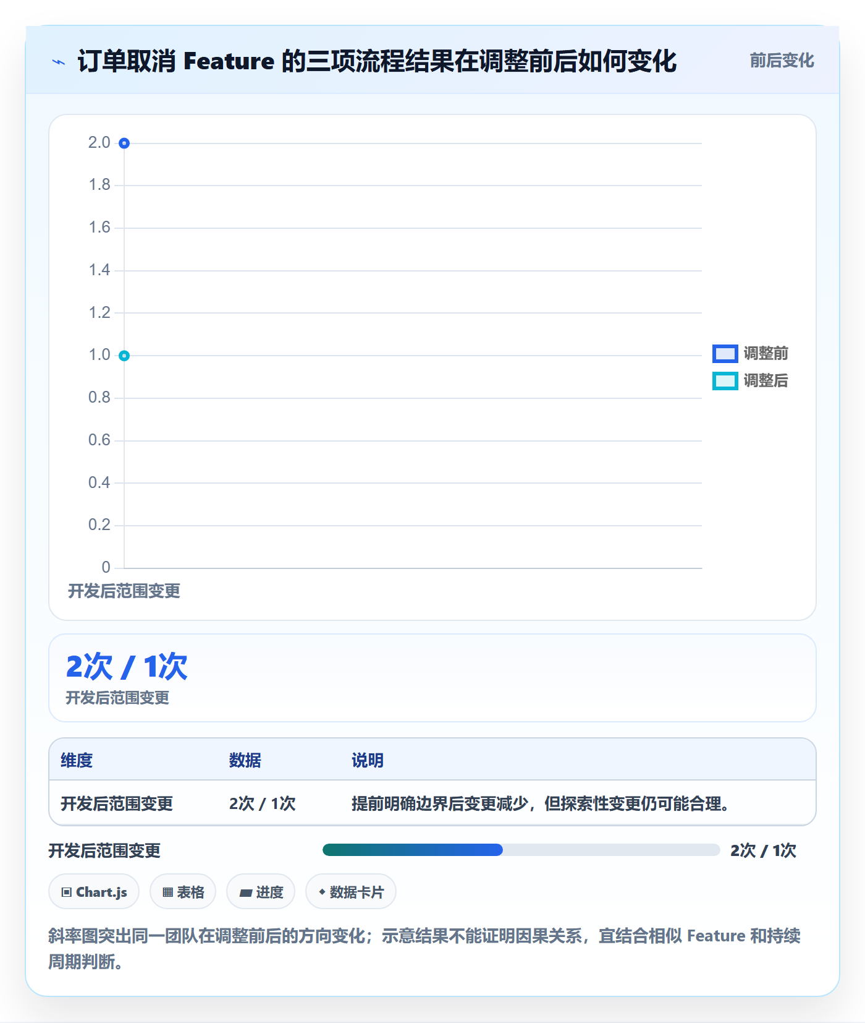Click the 2.0 y-axis tick label
Viewport: 865px width, 1023px height.
[99, 143]
